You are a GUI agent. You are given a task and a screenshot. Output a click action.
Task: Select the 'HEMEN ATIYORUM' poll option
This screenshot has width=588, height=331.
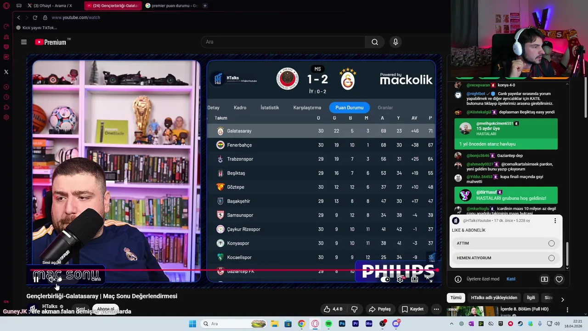point(506,258)
